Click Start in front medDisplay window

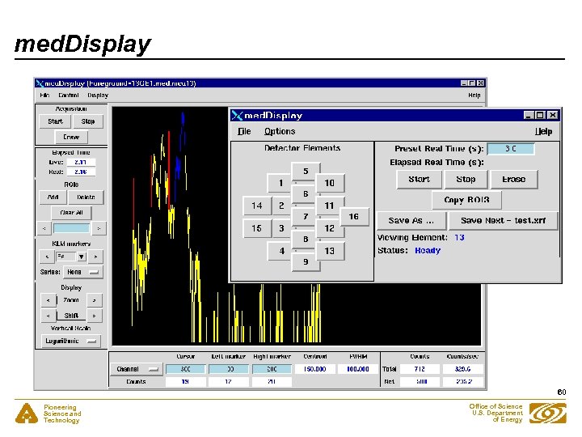pyautogui.click(x=420, y=180)
